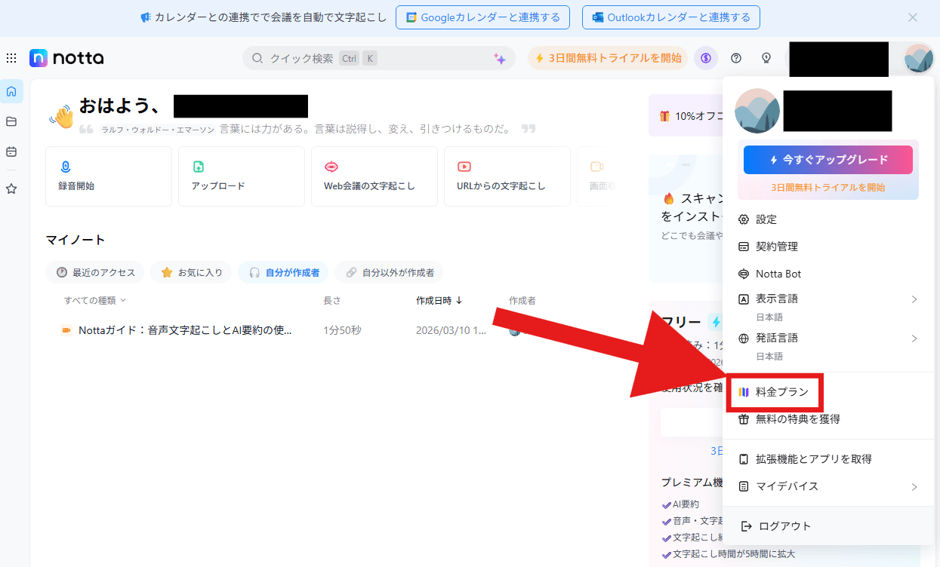
Task: Select the お気に入り filter chip
Action: tap(192, 272)
